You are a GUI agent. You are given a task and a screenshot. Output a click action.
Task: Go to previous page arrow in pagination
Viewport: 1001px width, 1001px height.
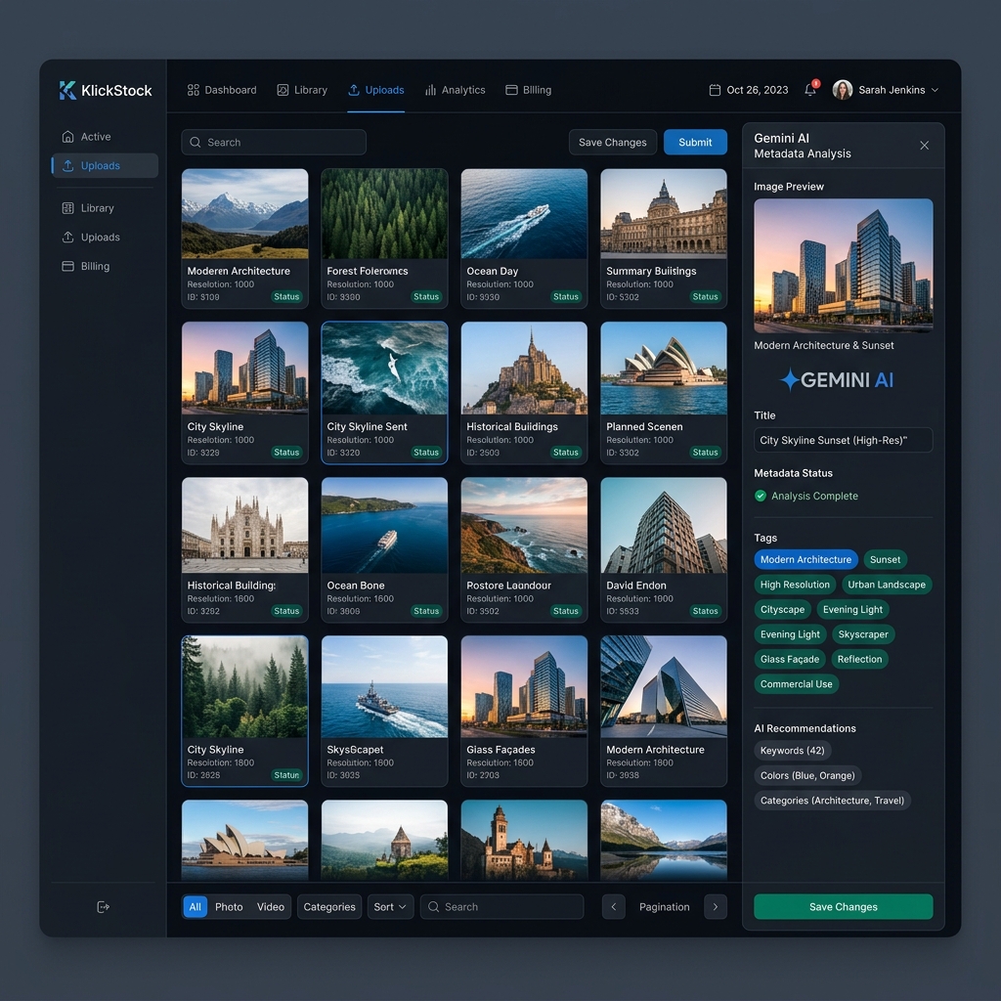(x=614, y=907)
